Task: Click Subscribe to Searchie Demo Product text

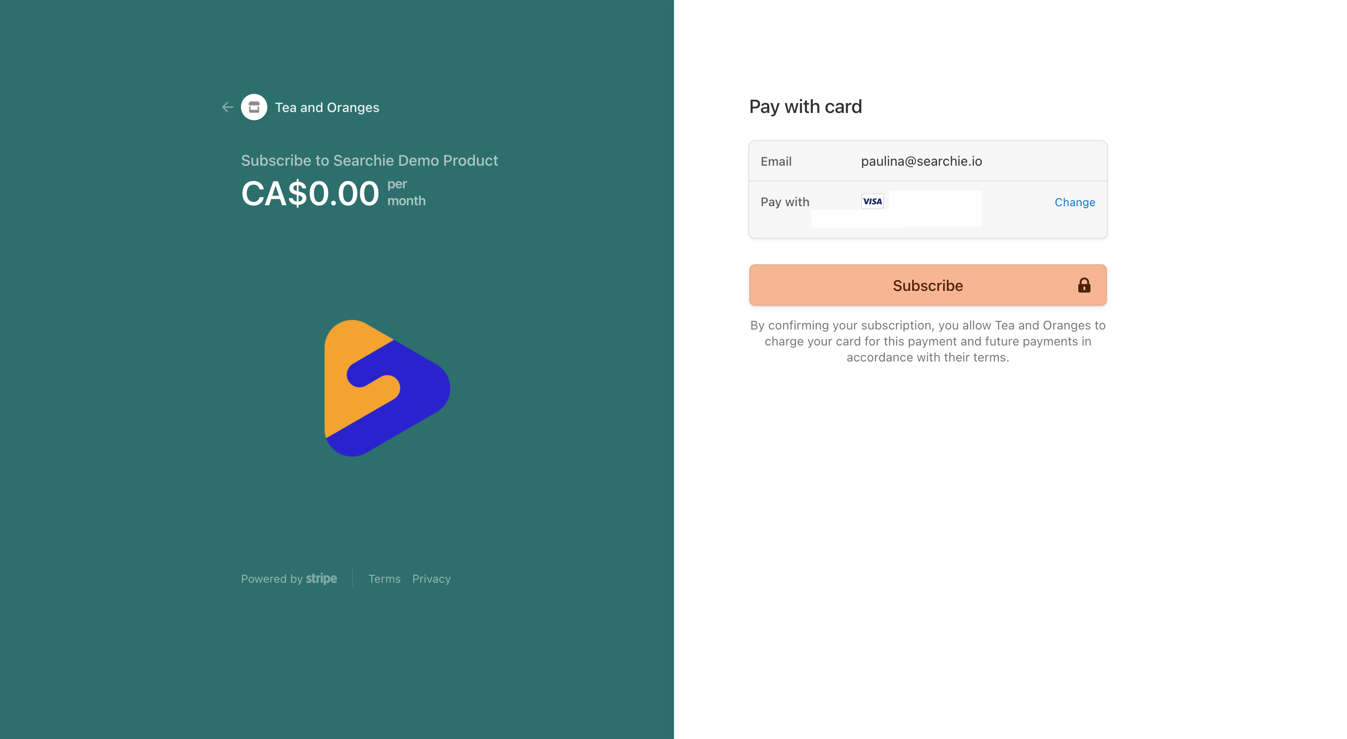Action: point(369,160)
